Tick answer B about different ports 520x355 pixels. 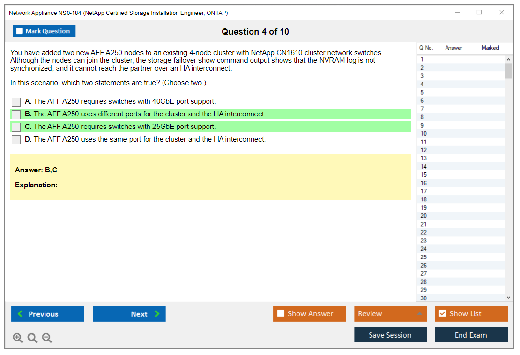tap(16, 114)
